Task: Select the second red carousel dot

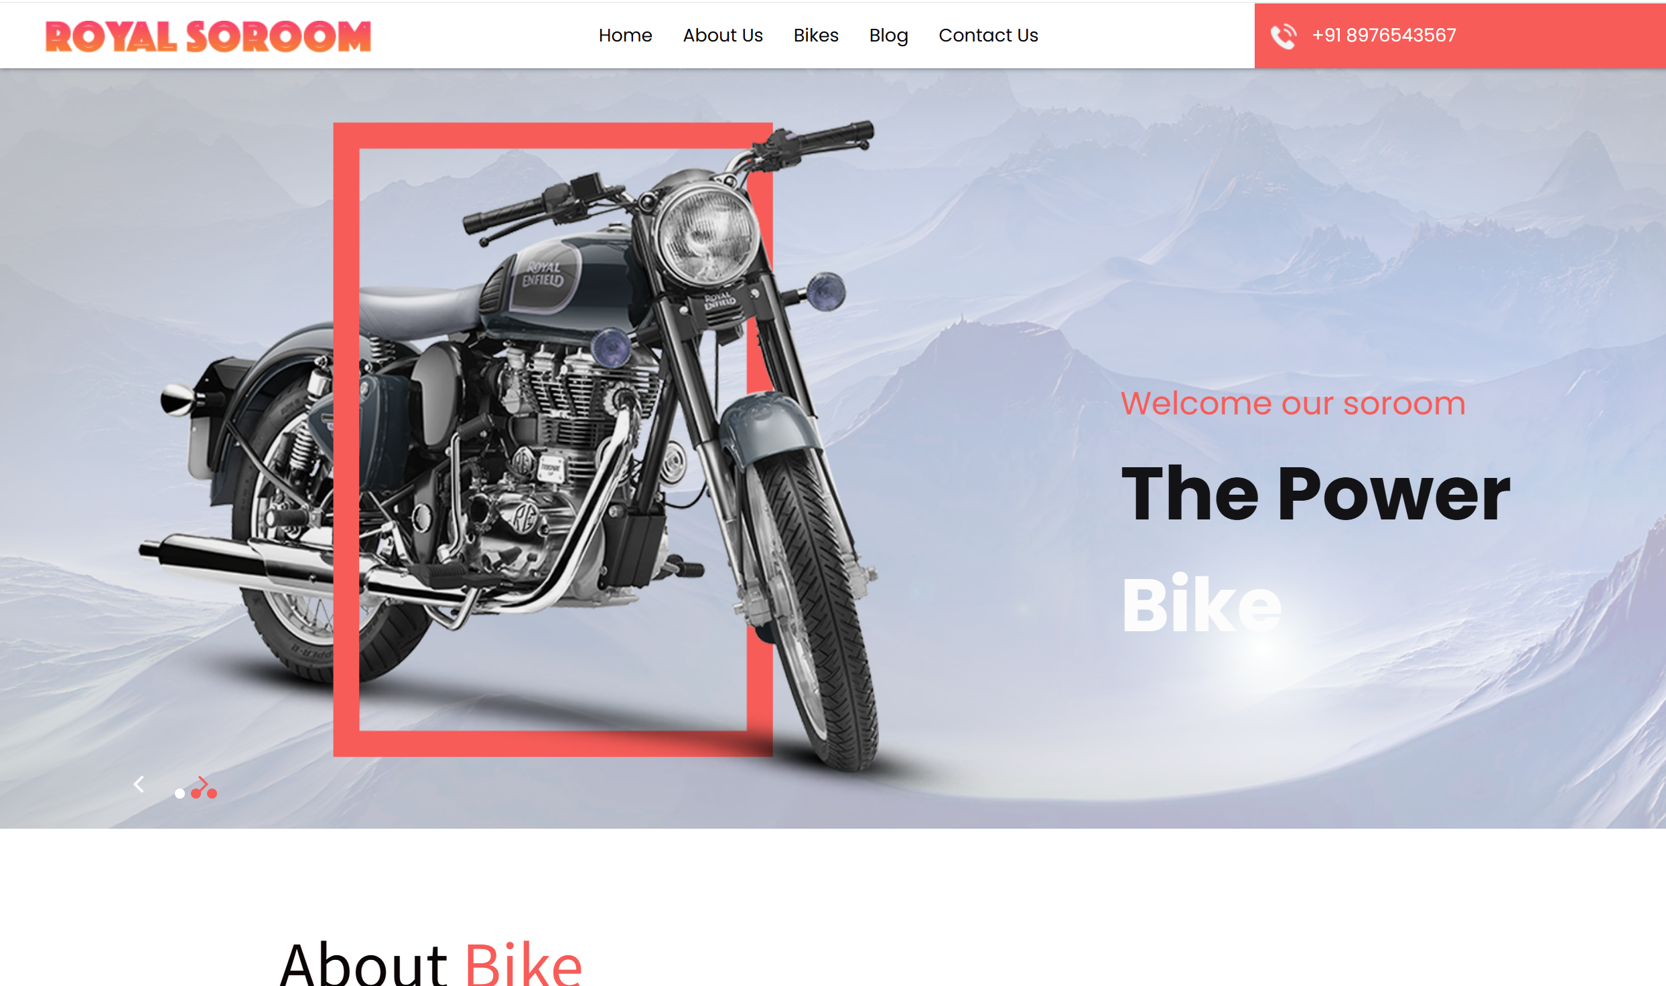Action: 196,793
